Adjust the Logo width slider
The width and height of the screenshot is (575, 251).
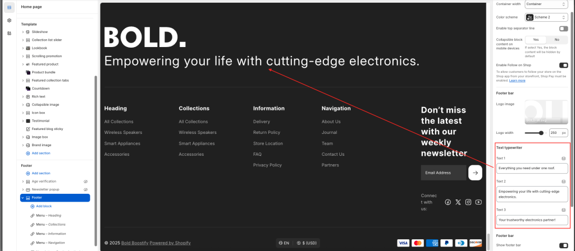coord(541,133)
